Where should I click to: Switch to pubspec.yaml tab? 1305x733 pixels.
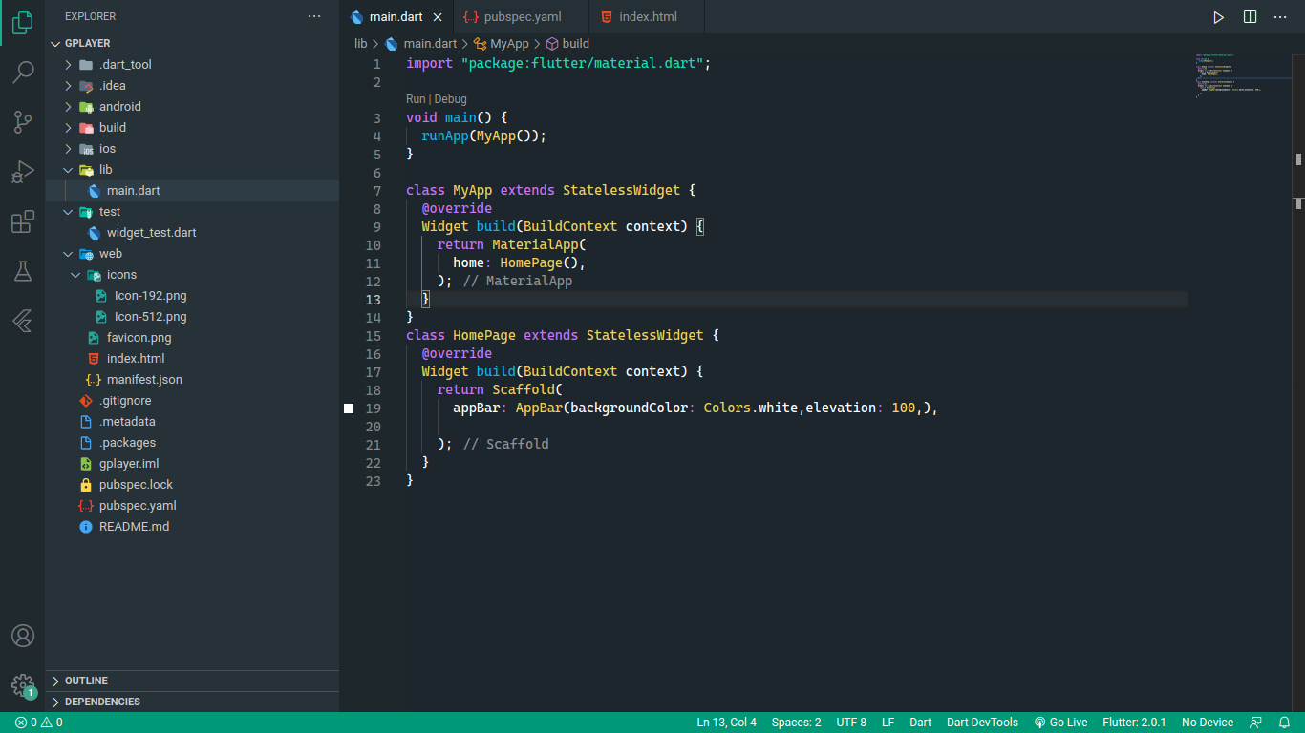pos(523,17)
